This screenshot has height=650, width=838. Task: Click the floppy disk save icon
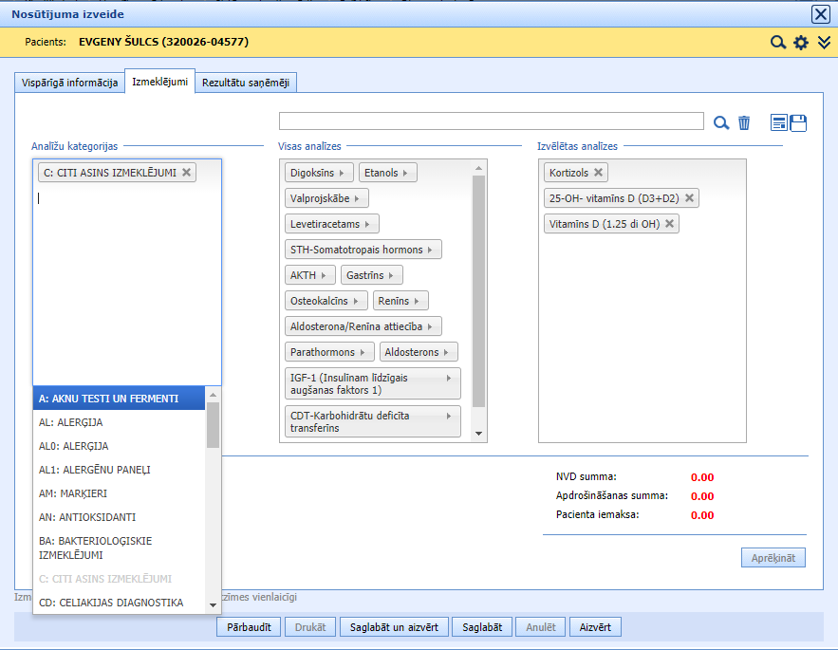[798, 122]
